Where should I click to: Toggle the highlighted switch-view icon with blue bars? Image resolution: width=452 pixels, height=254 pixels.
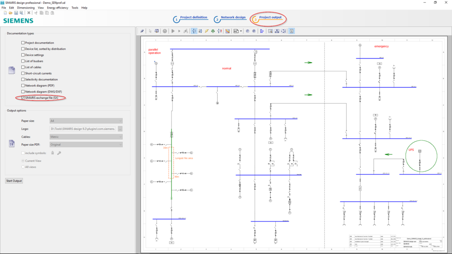(x=194, y=31)
